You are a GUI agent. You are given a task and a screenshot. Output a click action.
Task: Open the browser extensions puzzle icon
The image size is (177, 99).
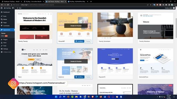click(x=166, y=5)
